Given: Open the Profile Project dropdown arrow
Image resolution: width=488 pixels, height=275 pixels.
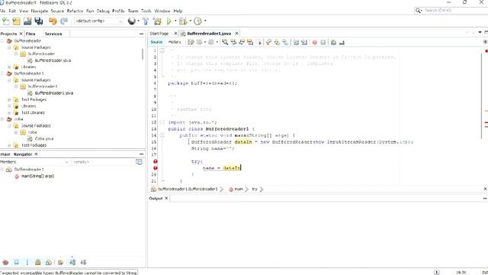Looking at the screenshot, I should [205, 21].
